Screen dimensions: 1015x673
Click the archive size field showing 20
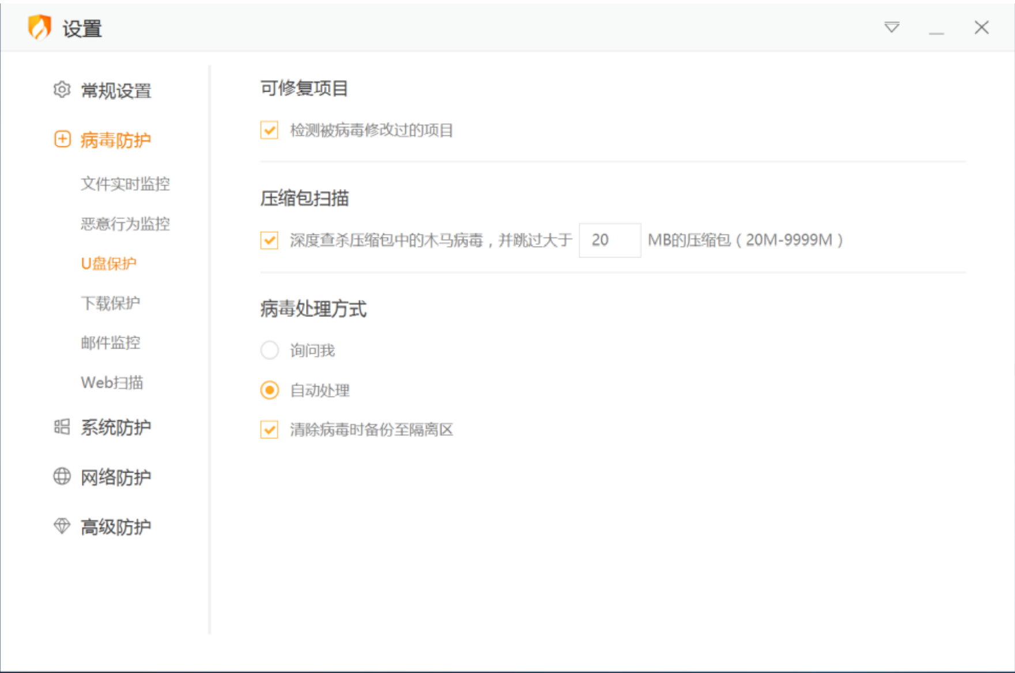tap(609, 240)
